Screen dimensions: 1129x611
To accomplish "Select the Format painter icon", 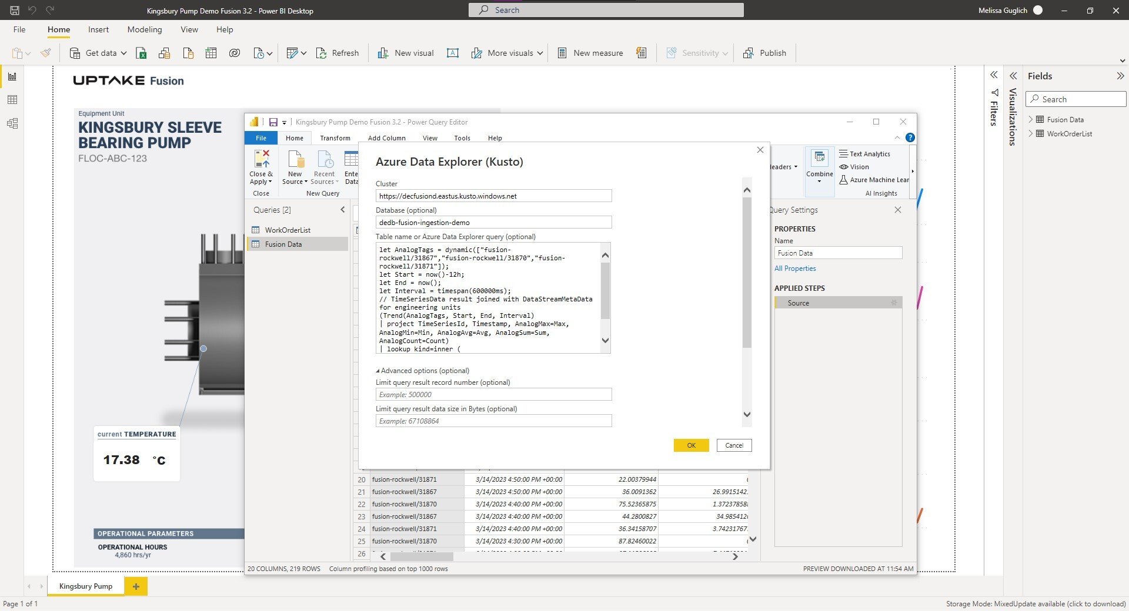I will 45,53.
